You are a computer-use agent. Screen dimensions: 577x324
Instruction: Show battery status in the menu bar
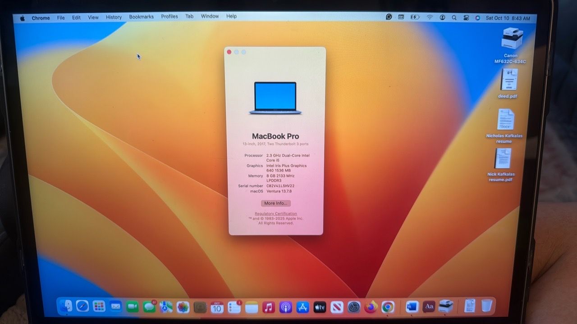(x=415, y=17)
